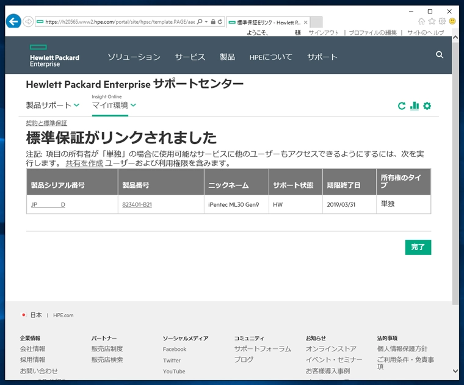Go back with the browser back arrow

pyautogui.click(x=13, y=21)
